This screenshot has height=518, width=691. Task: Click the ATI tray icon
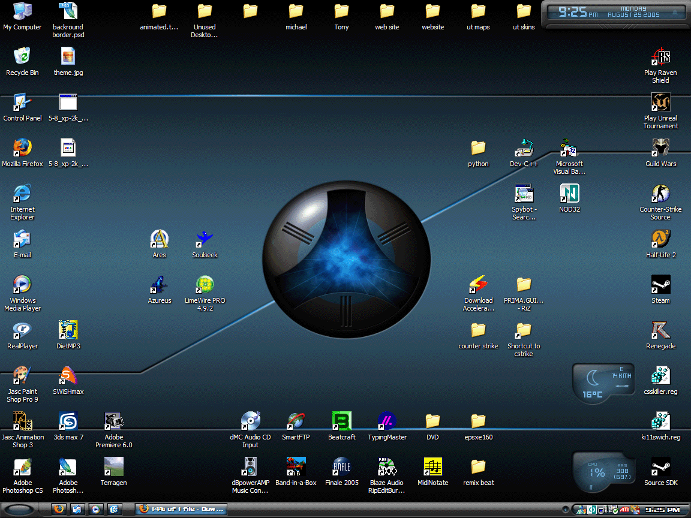(x=624, y=510)
